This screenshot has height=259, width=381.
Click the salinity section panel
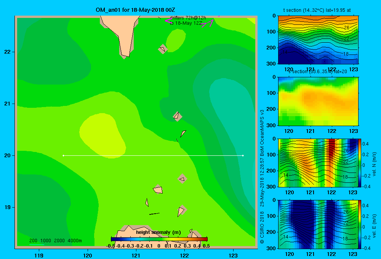coord(318,101)
